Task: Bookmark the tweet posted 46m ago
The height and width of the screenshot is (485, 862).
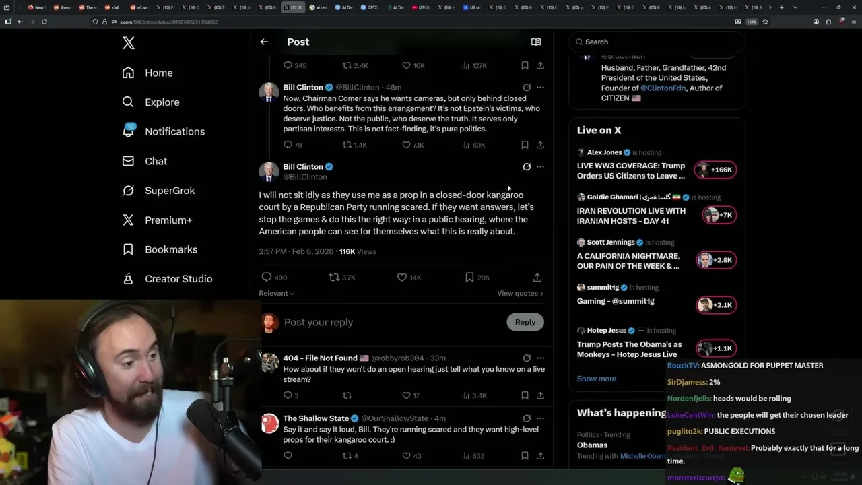Action: pos(525,145)
